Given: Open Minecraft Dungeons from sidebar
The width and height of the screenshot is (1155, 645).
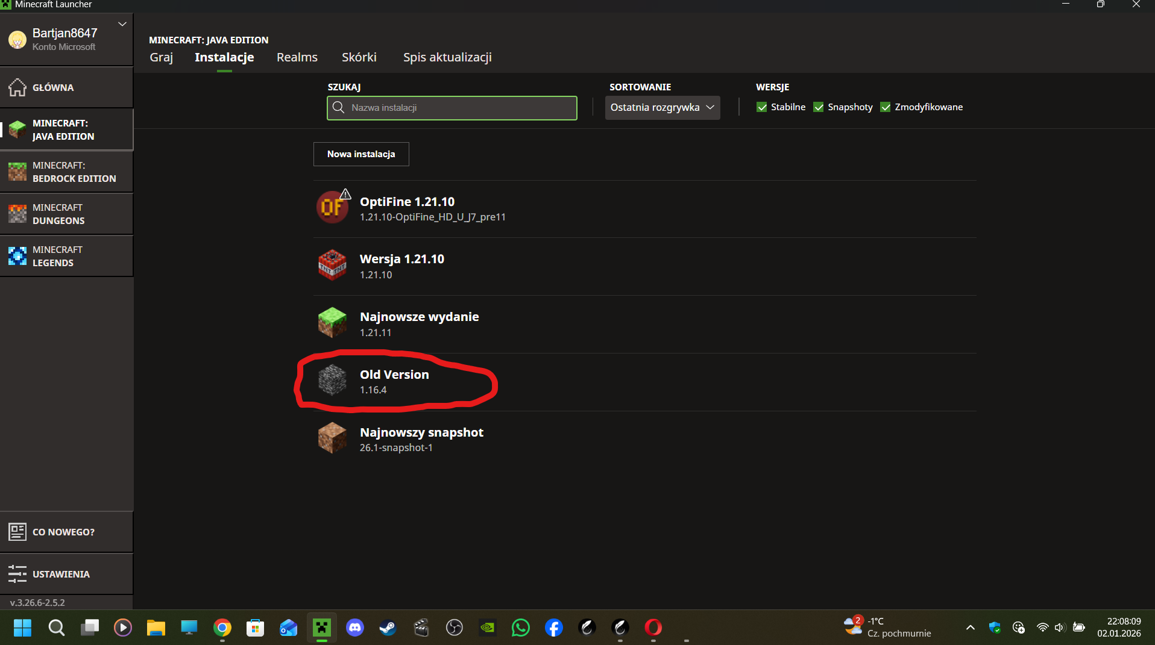Looking at the screenshot, I should tap(66, 214).
